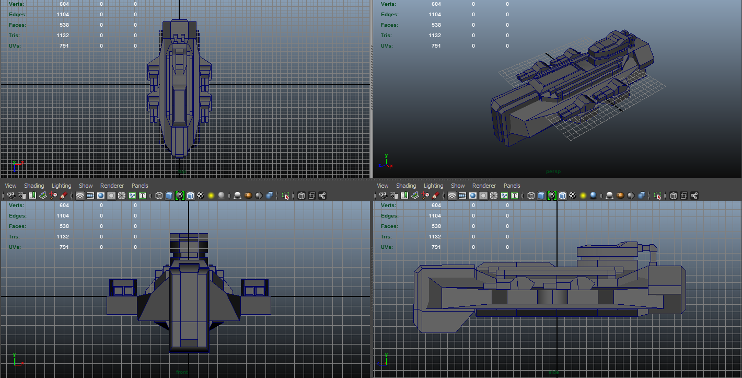
Task: Click the Image Plane icon in front view toolbar
Action: coord(42,196)
